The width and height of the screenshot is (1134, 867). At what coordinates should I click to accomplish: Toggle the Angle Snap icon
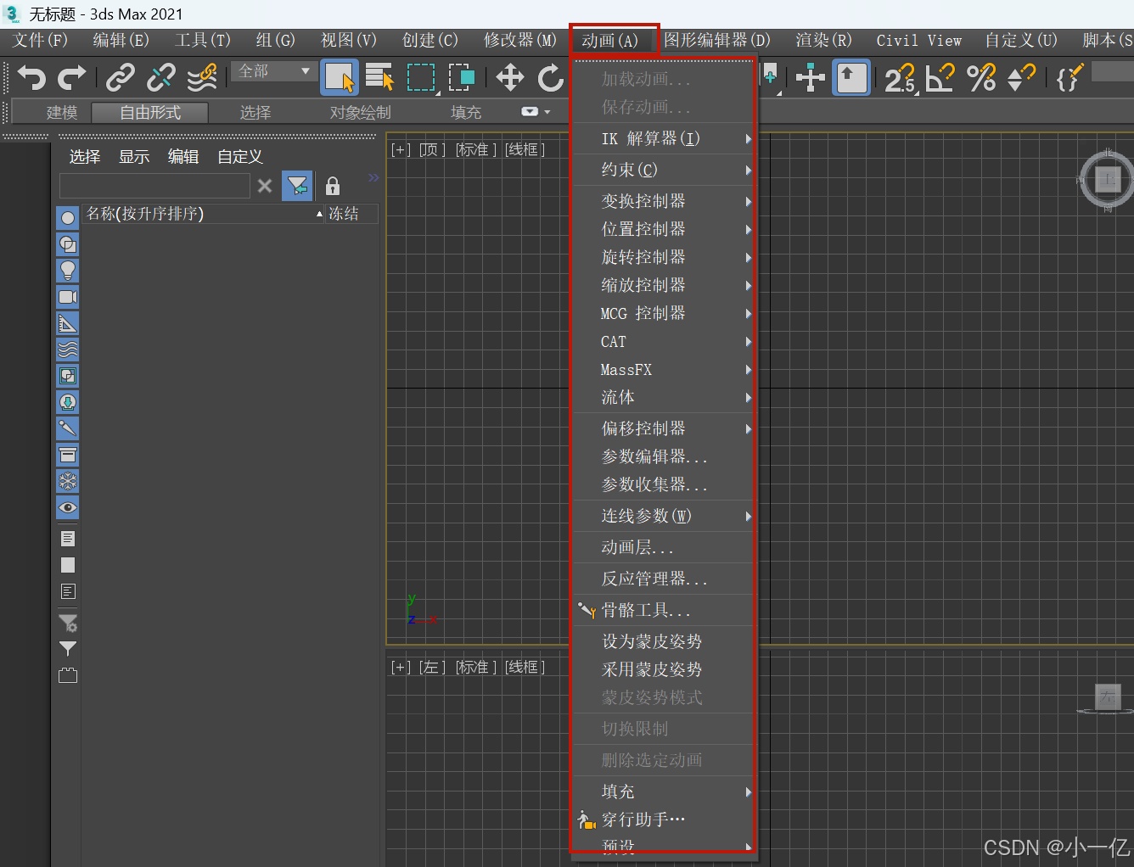tap(940, 78)
